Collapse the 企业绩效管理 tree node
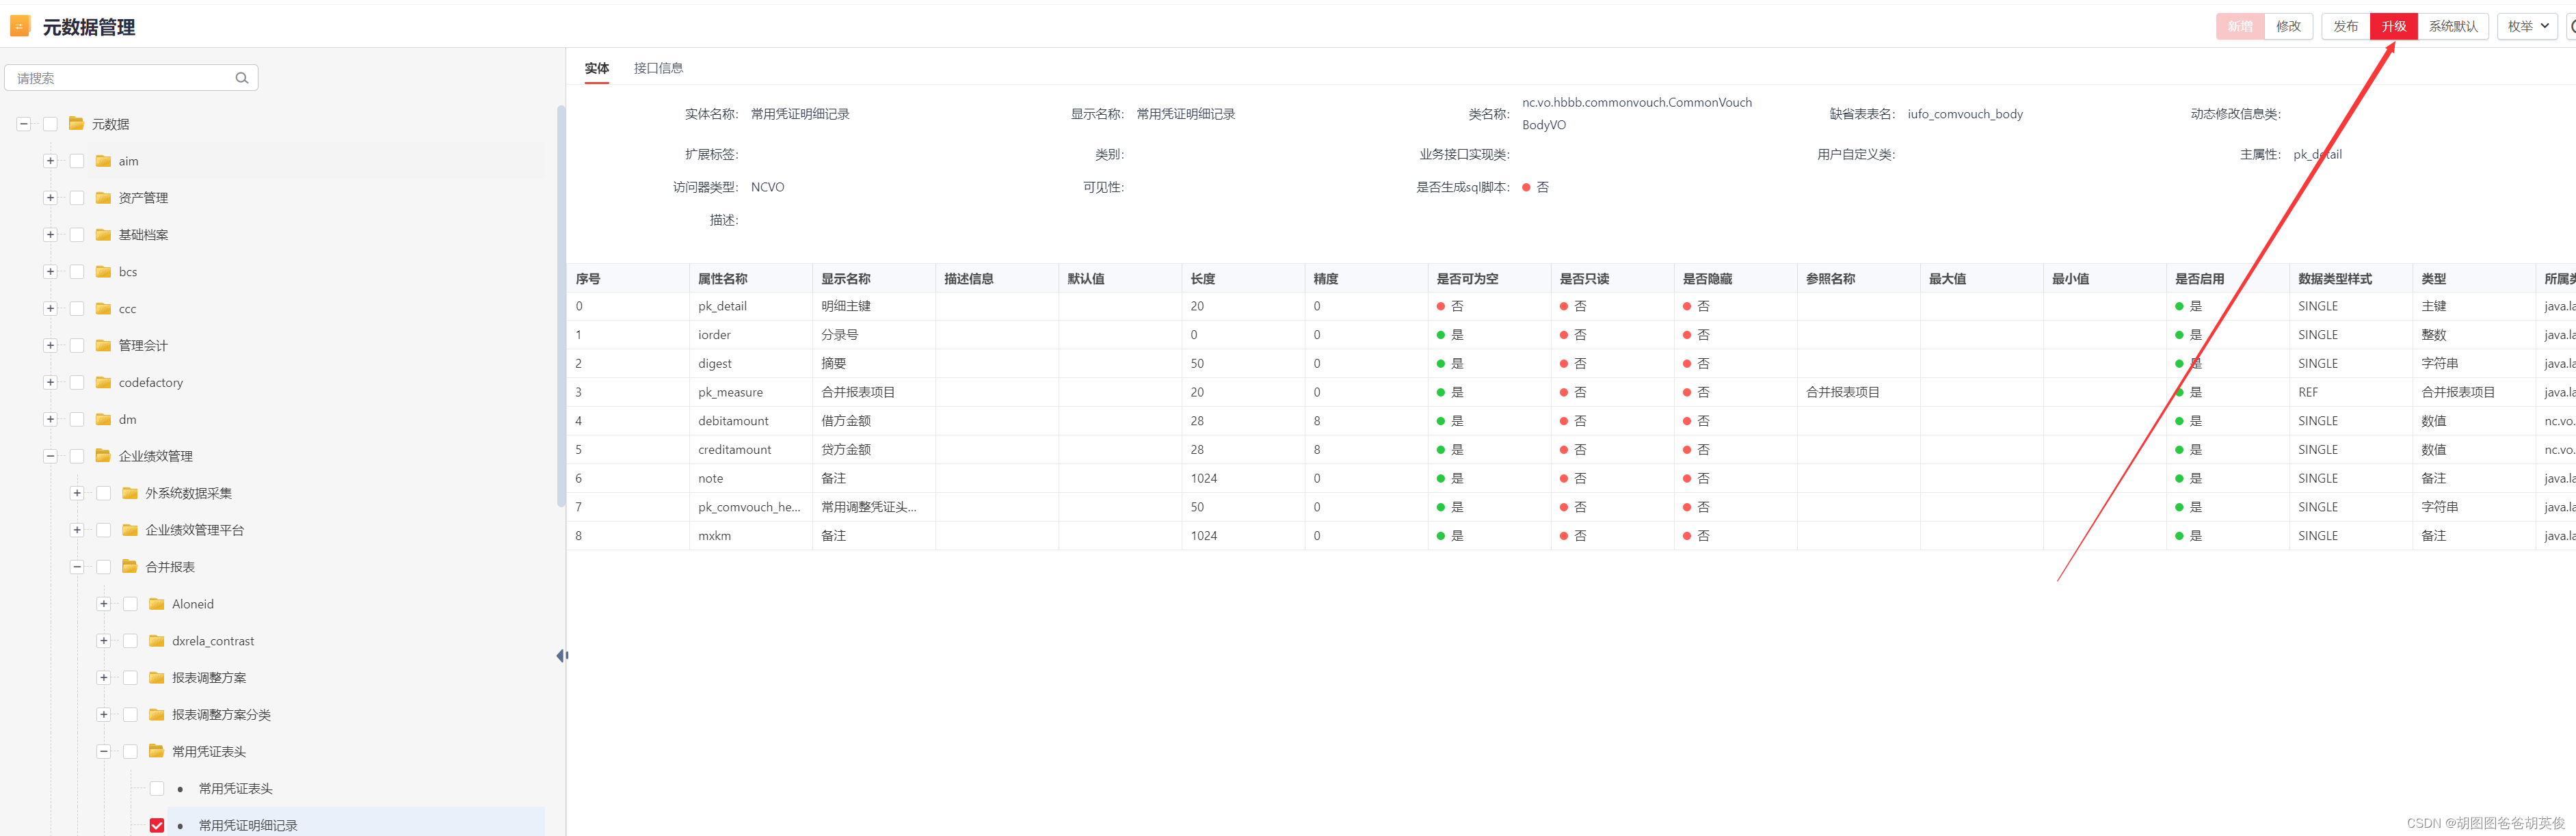Viewport: 2576px width, 836px height. click(50, 456)
